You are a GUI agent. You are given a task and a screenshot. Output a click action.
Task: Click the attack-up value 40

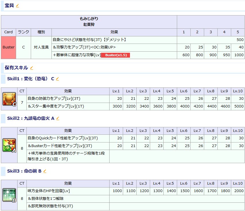pyautogui.click(x=241, y=47)
